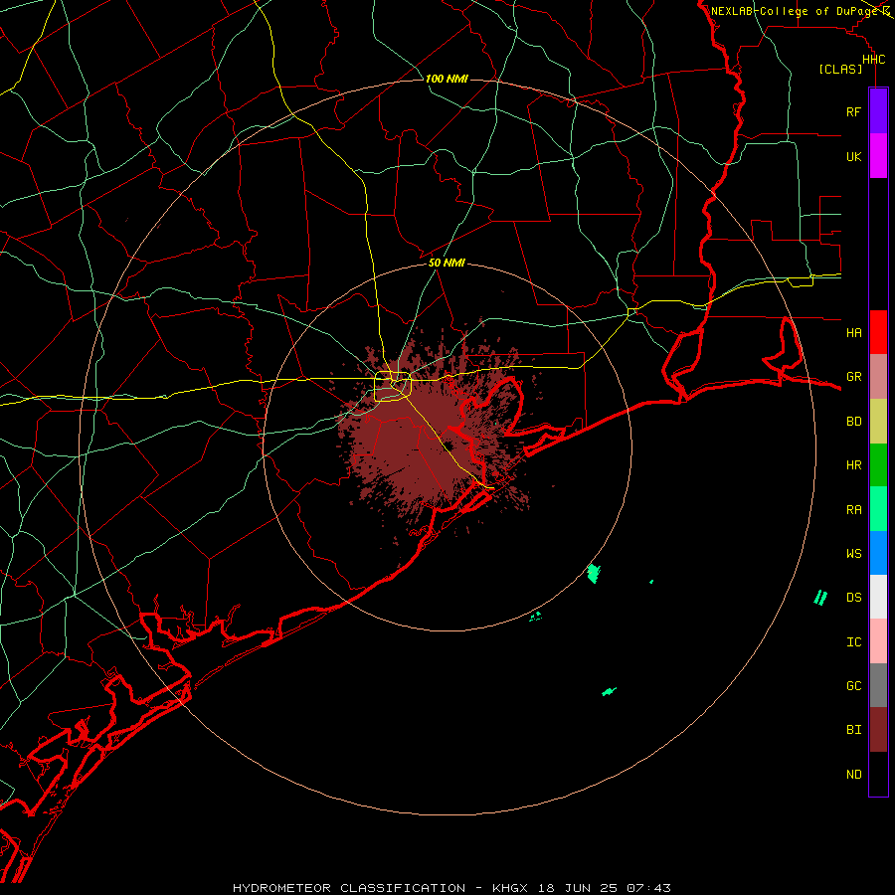The image size is (895, 895).
Task: Click the GR legend label
Action: pyautogui.click(x=853, y=377)
